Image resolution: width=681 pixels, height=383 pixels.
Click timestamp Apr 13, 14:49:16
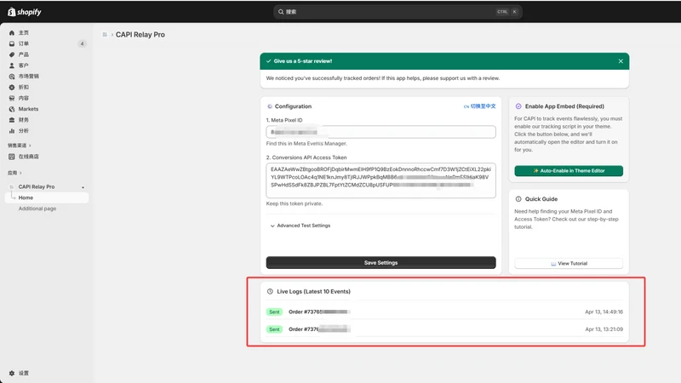pos(604,312)
